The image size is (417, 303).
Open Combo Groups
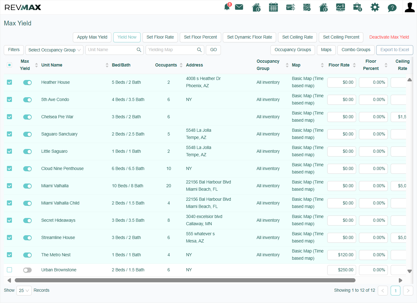(x=356, y=50)
